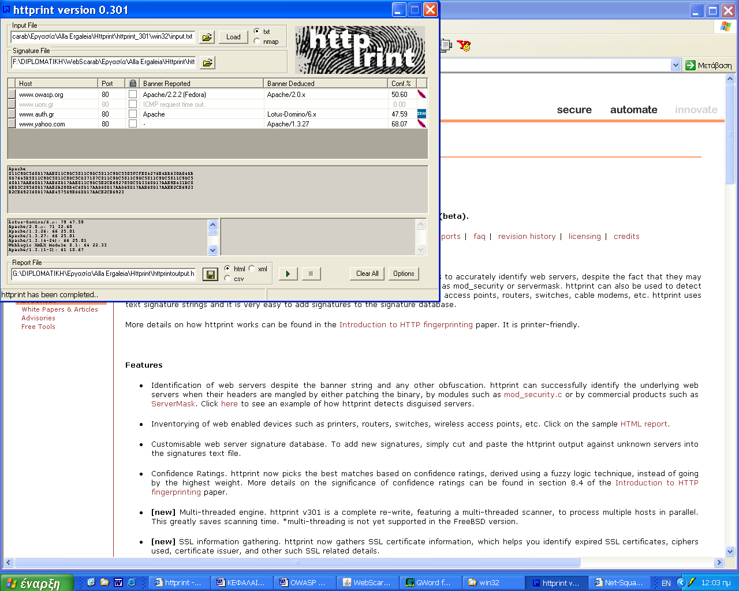Screen dimensions: 739x591
Task: Open White Papers & Articles sidebar link
Action: coord(59,309)
